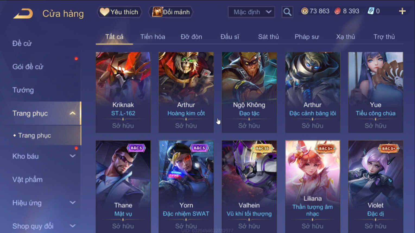Click the golden back arrow icon

(x=23, y=13)
